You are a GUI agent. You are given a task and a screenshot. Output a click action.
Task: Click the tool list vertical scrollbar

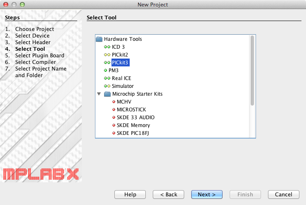click(x=252, y=70)
